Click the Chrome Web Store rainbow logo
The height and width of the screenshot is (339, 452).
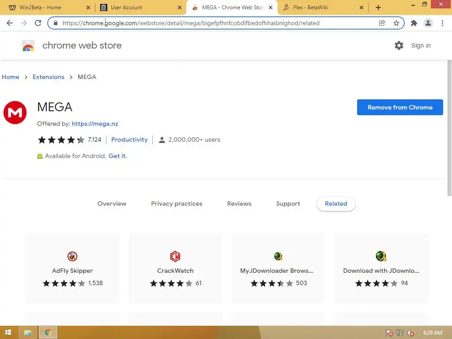(28, 45)
